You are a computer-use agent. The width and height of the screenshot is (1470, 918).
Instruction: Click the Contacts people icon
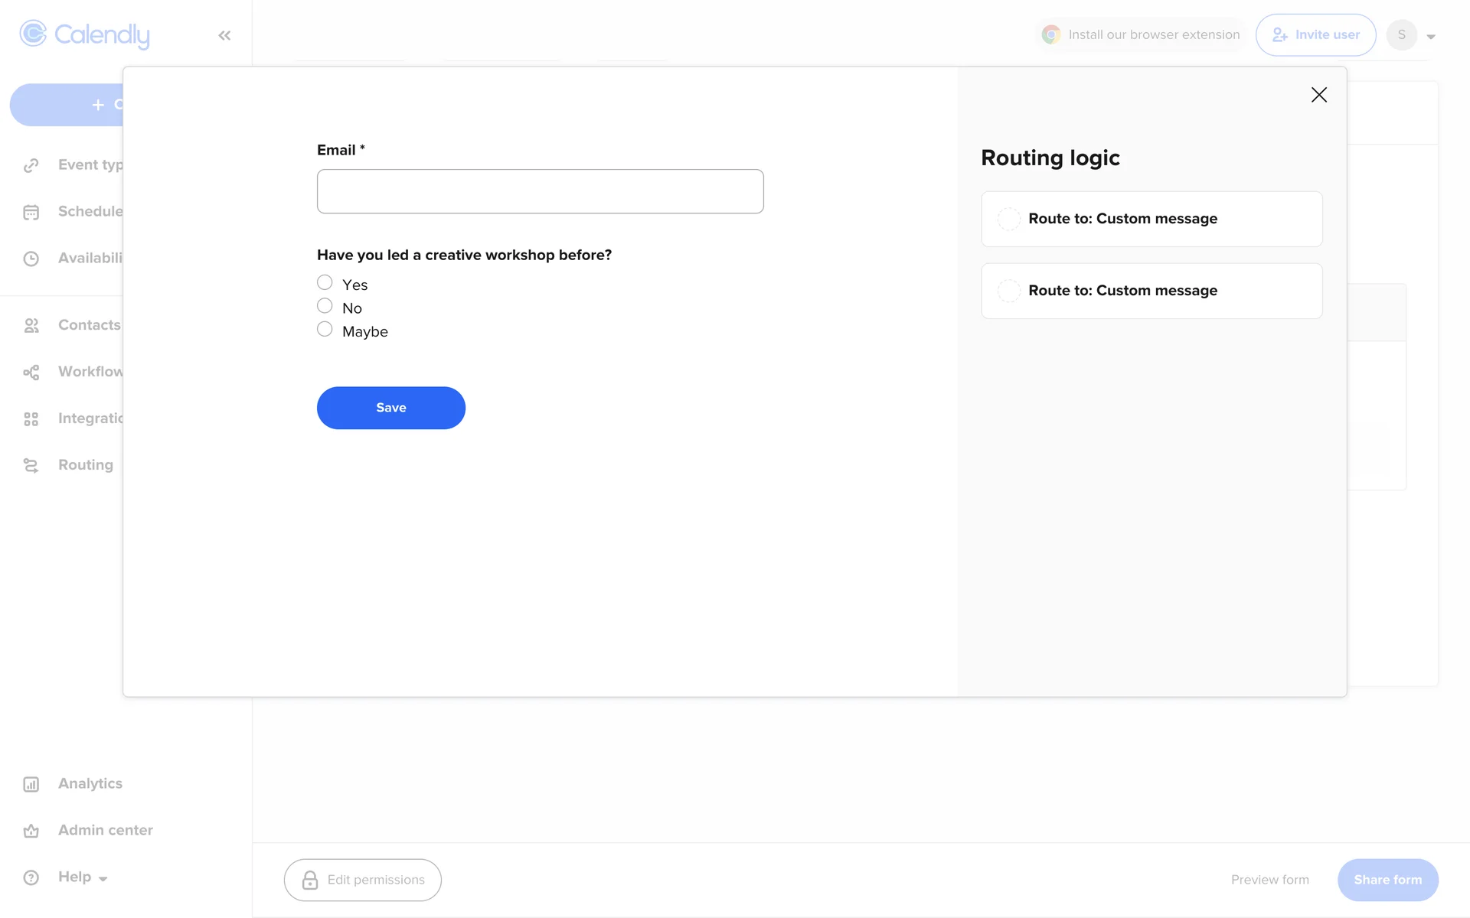[x=31, y=326]
